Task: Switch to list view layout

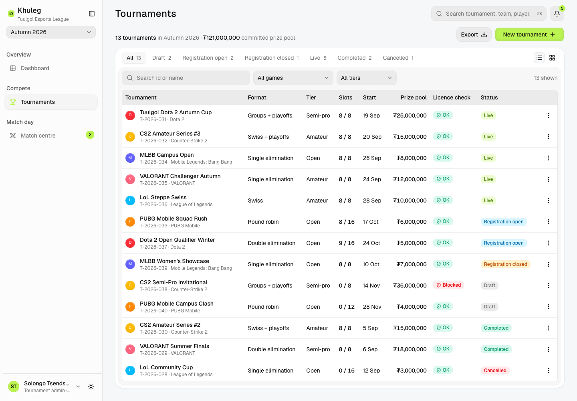Action: (x=539, y=58)
